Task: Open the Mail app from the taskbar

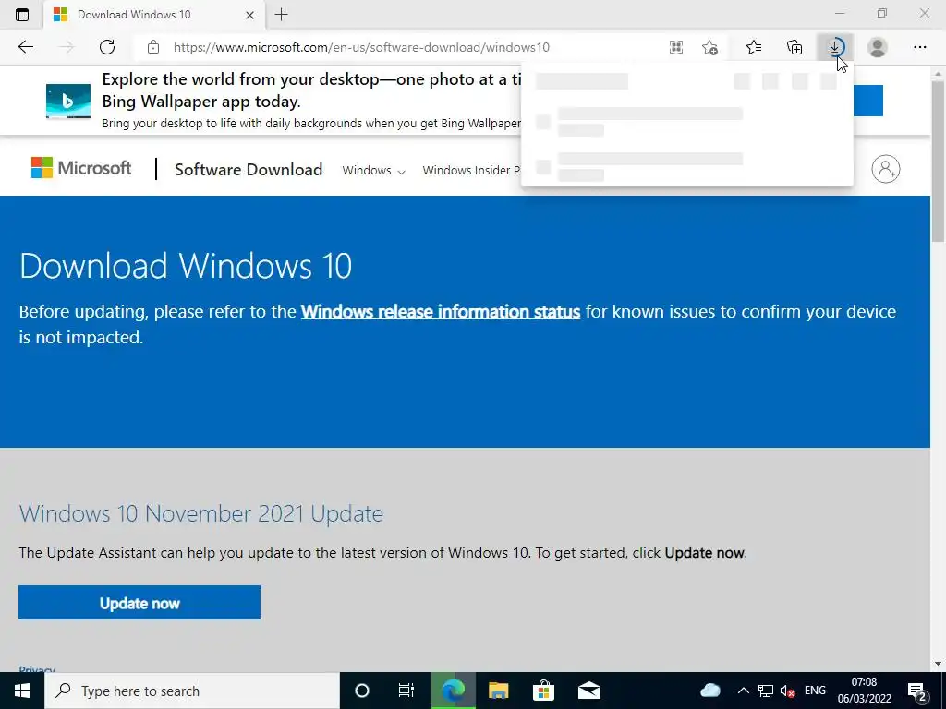Action: 588,691
